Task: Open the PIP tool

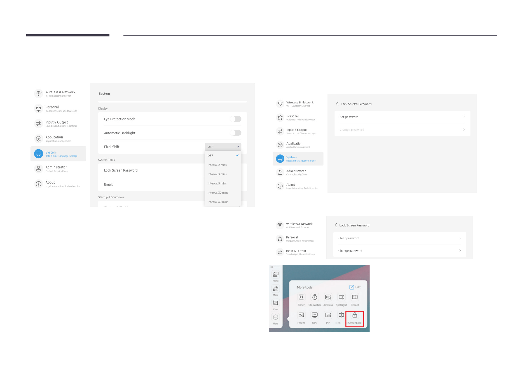Action: tap(328, 318)
